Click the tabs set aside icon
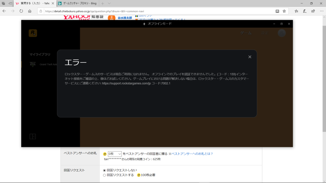This screenshot has width=326, height=183. [x=3, y=4]
